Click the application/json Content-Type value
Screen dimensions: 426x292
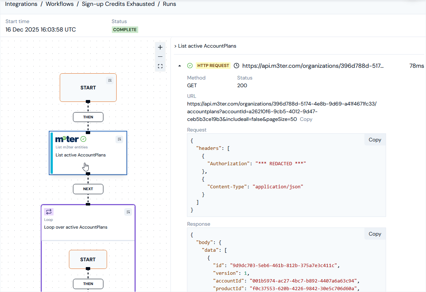click(278, 186)
